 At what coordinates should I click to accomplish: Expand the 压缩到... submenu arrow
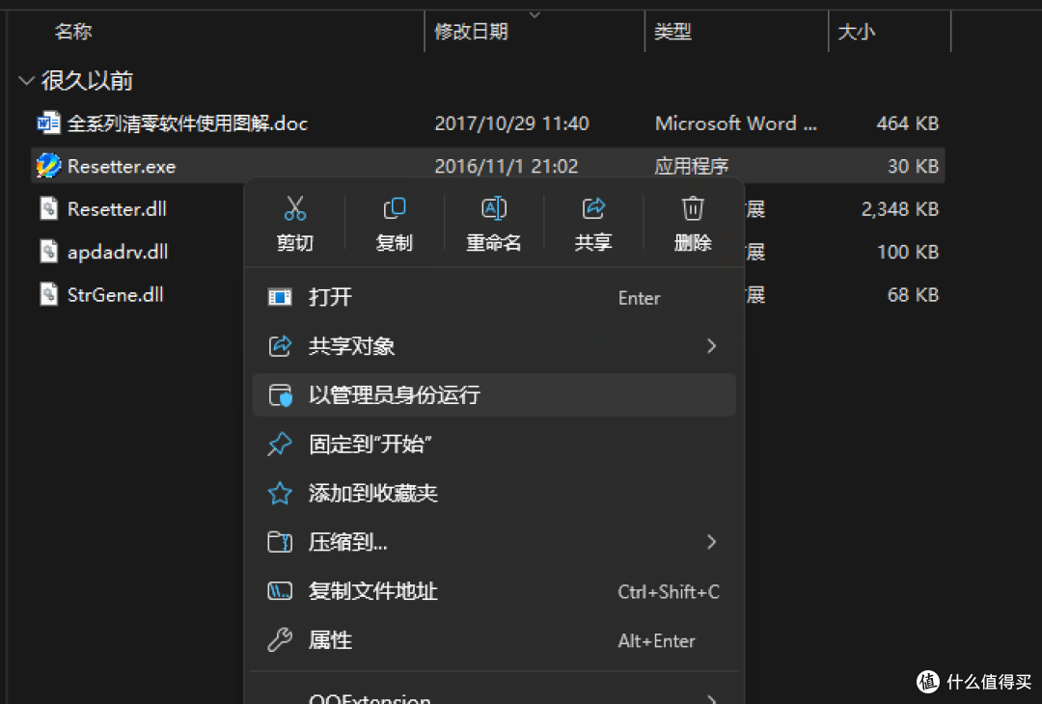tap(712, 543)
